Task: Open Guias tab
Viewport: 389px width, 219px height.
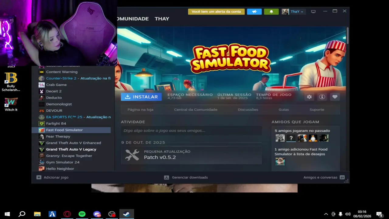Action: [x=284, y=109]
